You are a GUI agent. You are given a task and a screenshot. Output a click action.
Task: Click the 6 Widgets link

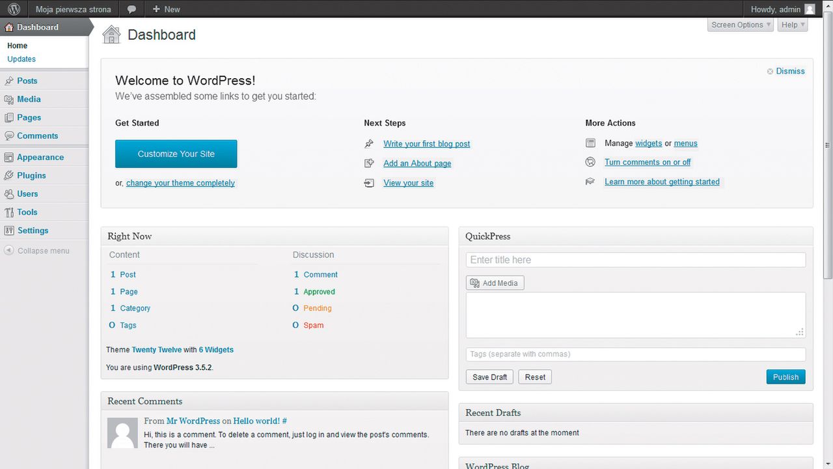pyautogui.click(x=216, y=350)
